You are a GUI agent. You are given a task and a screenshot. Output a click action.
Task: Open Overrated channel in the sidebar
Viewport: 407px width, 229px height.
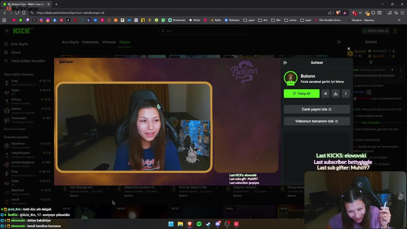pyautogui.click(x=27, y=120)
